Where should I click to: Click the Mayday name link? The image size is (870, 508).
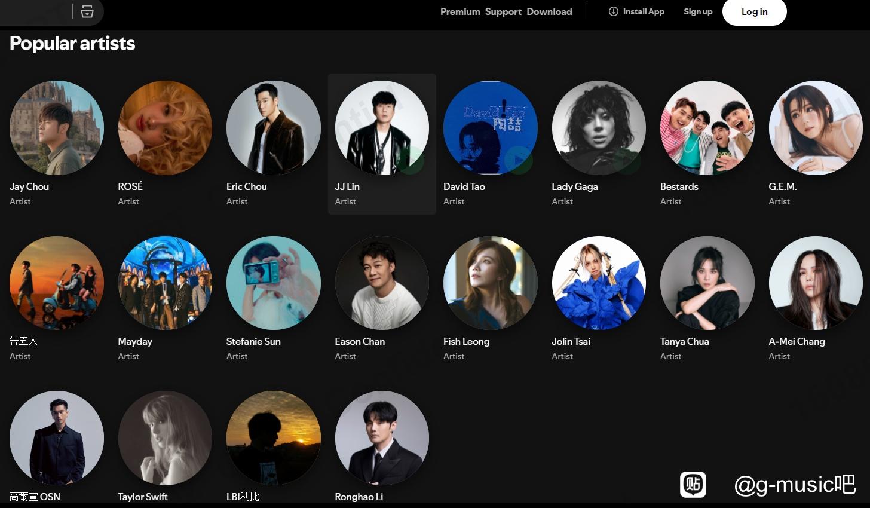(135, 341)
